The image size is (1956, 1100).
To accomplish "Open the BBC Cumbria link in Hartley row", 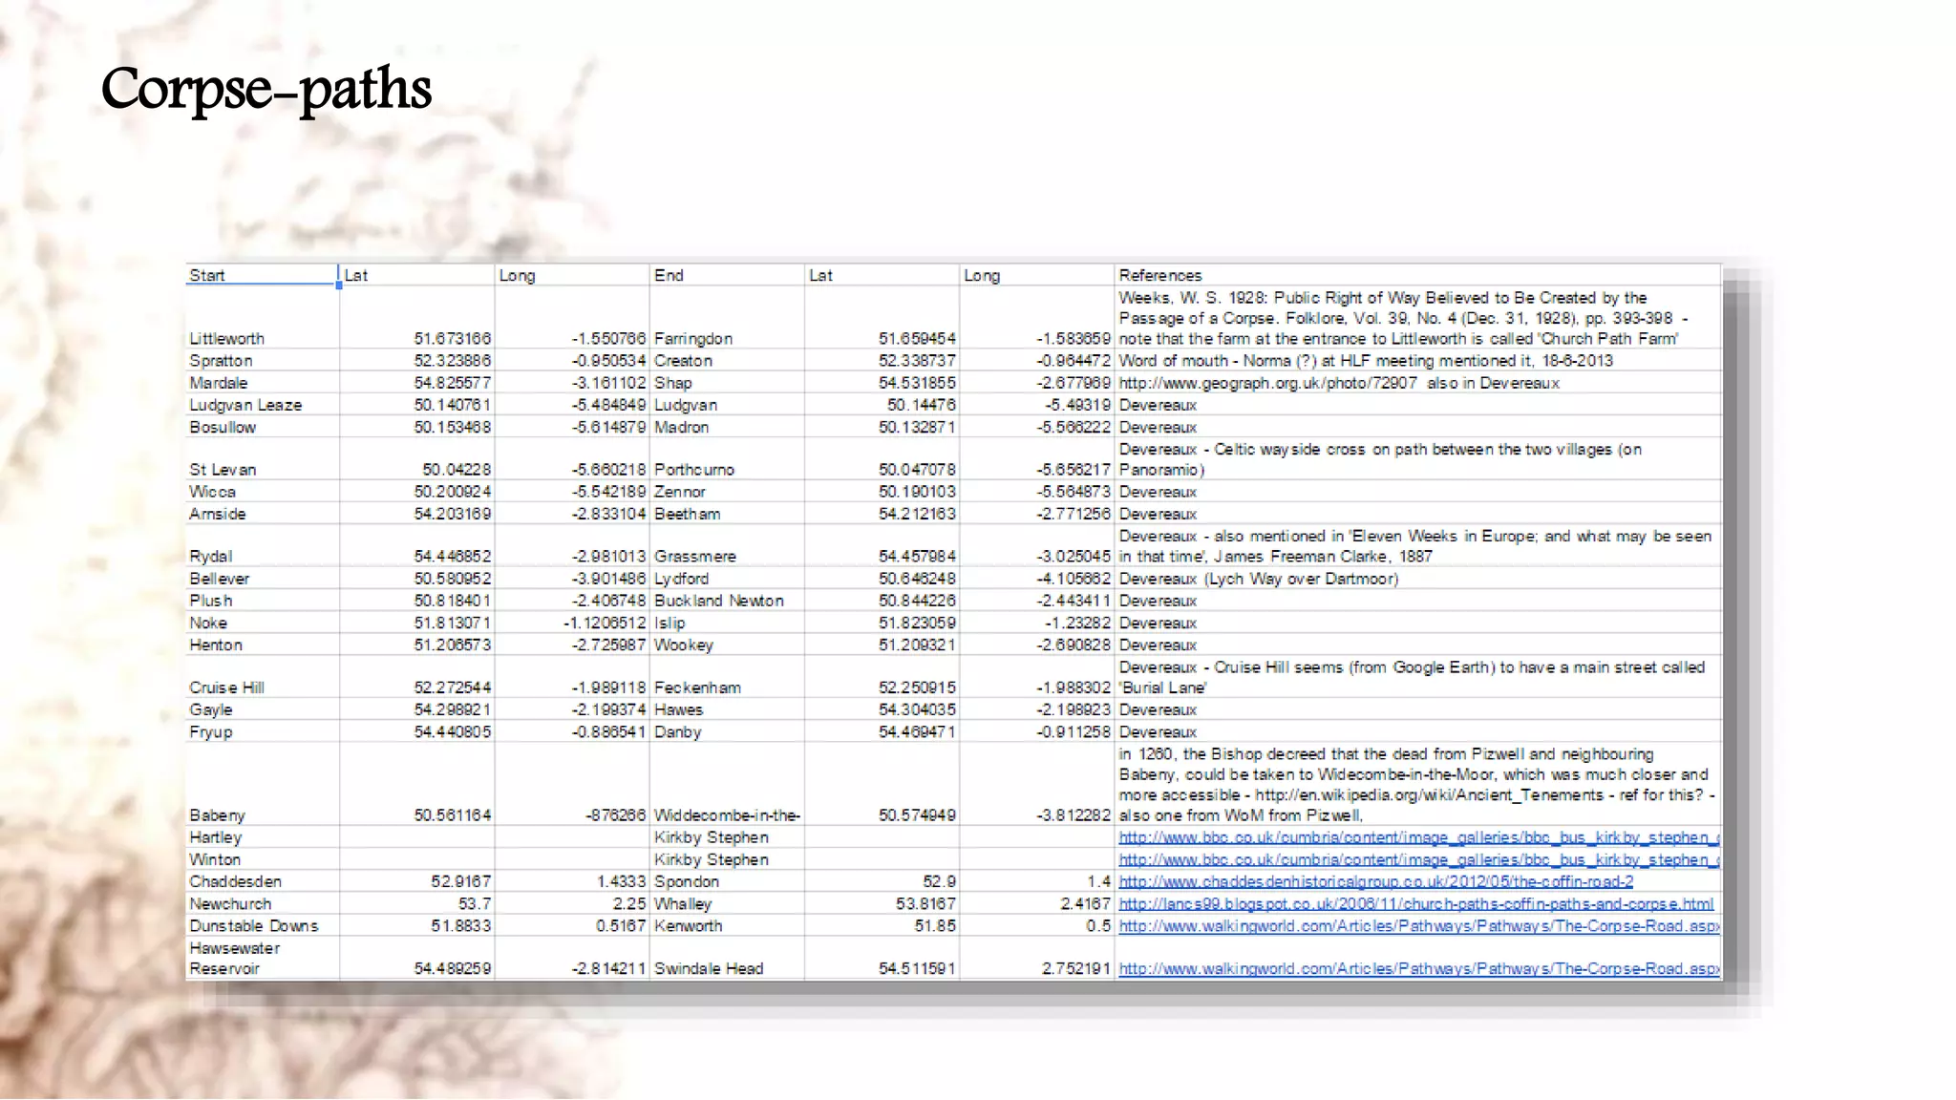I will pos(1418,837).
